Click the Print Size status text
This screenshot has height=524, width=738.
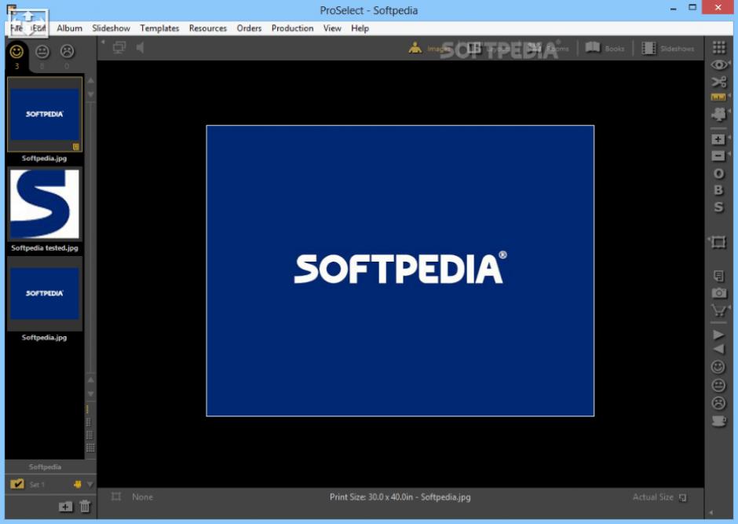(x=400, y=497)
